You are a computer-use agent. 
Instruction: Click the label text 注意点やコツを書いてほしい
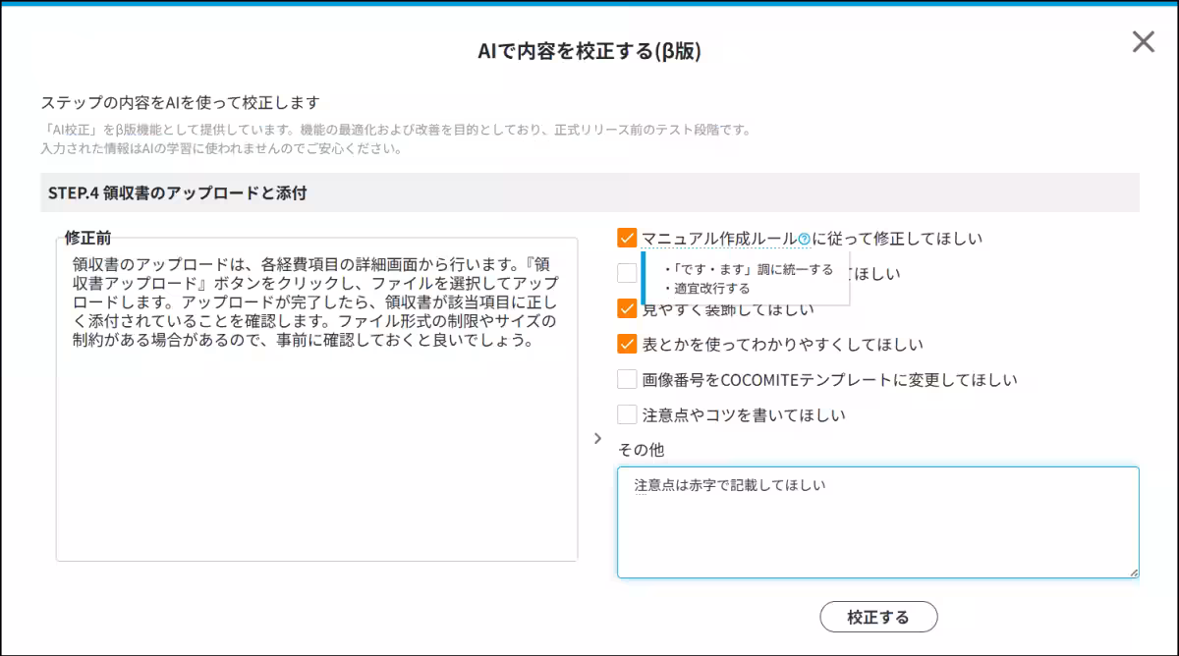[744, 414]
